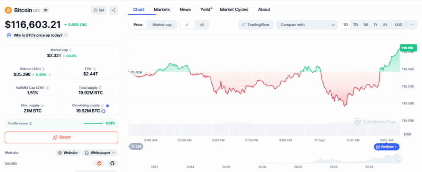Switch to the Markets tab
Image resolution: width=422 pixels, height=172 pixels.
(162, 9)
